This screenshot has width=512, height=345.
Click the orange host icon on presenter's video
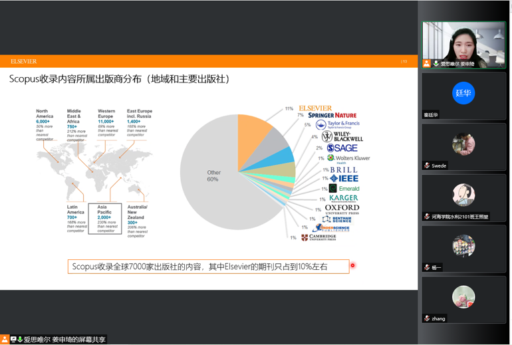pyautogui.click(x=426, y=64)
